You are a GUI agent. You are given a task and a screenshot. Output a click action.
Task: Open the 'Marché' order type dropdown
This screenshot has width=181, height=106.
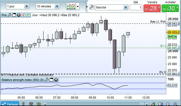coord(112,7)
